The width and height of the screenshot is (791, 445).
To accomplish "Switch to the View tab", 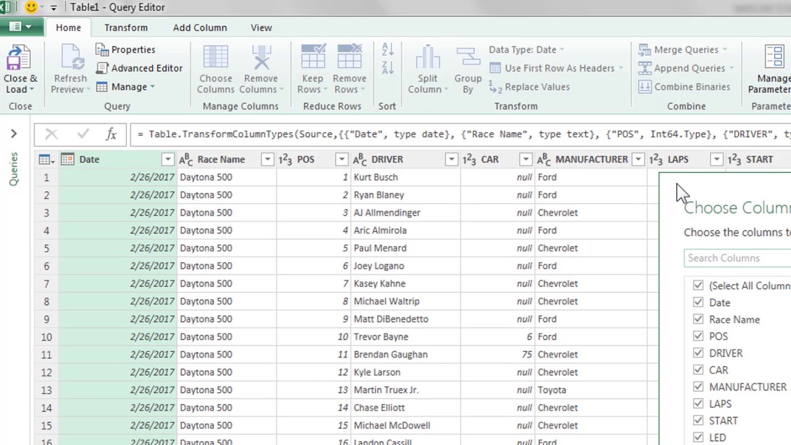I will click(x=261, y=28).
